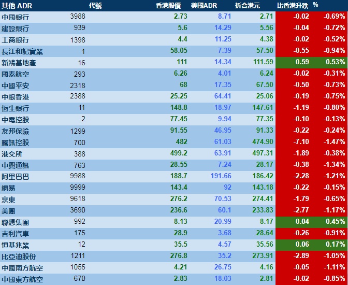Click Hong Kong price 148.8

pyautogui.click(x=179, y=107)
